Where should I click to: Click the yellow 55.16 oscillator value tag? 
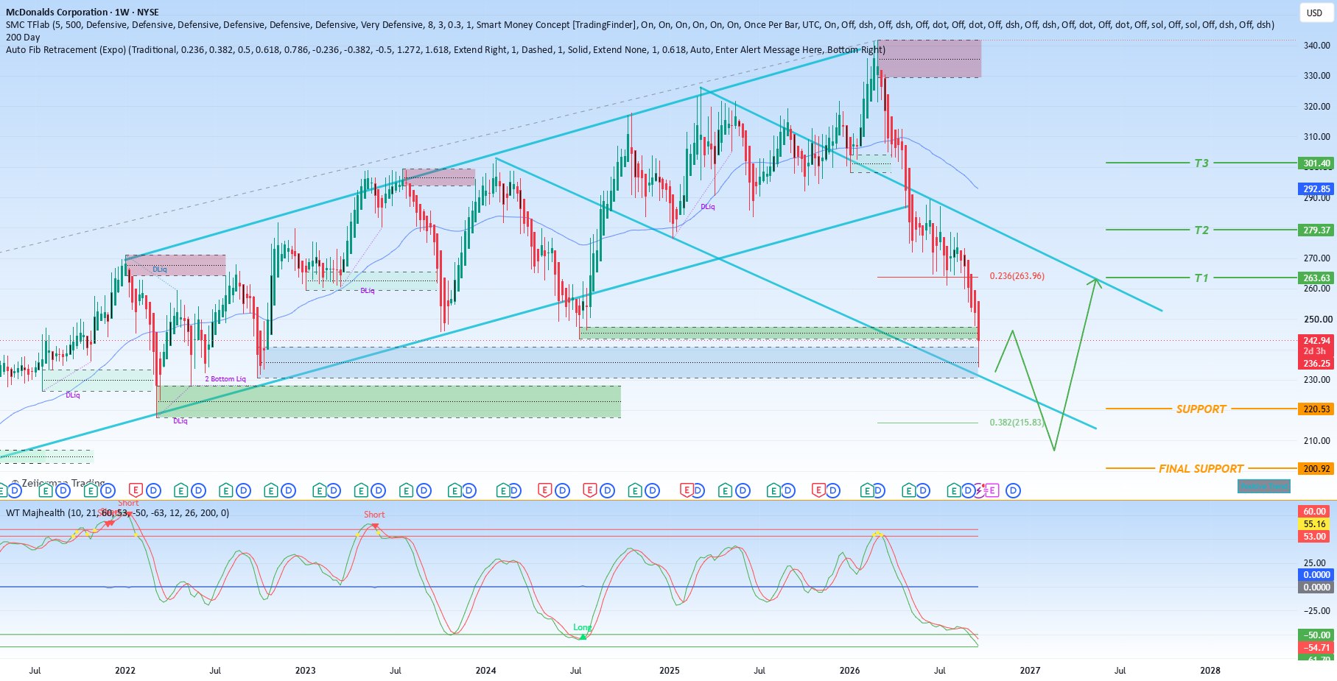click(1314, 524)
